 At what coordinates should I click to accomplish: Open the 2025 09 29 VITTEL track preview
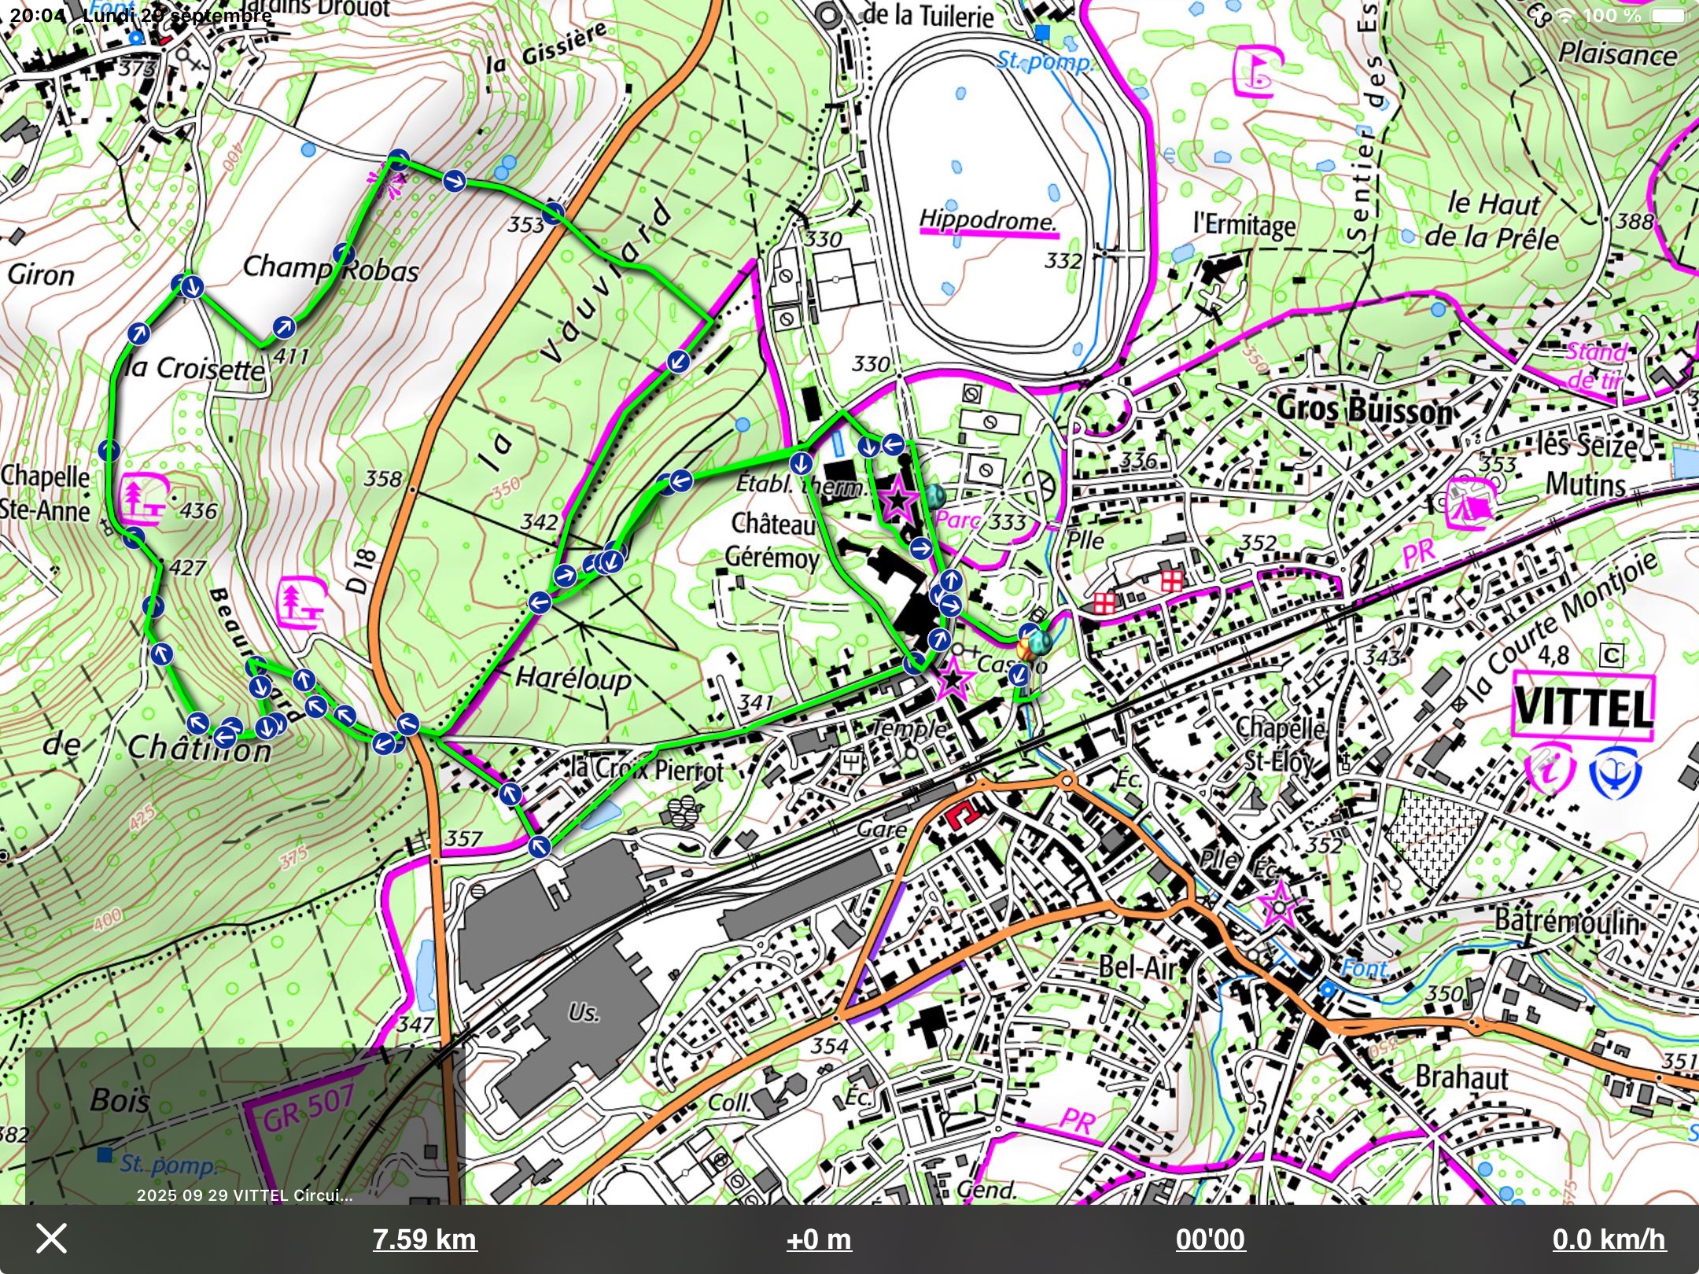click(x=245, y=1125)
